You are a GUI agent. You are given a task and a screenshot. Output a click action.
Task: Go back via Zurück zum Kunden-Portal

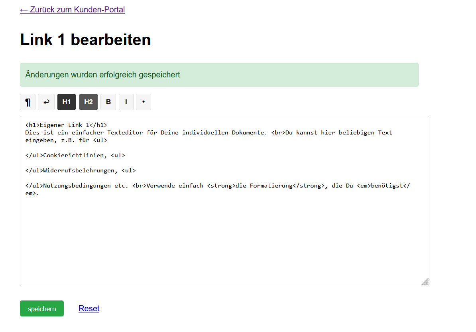(x=72, y=10)
